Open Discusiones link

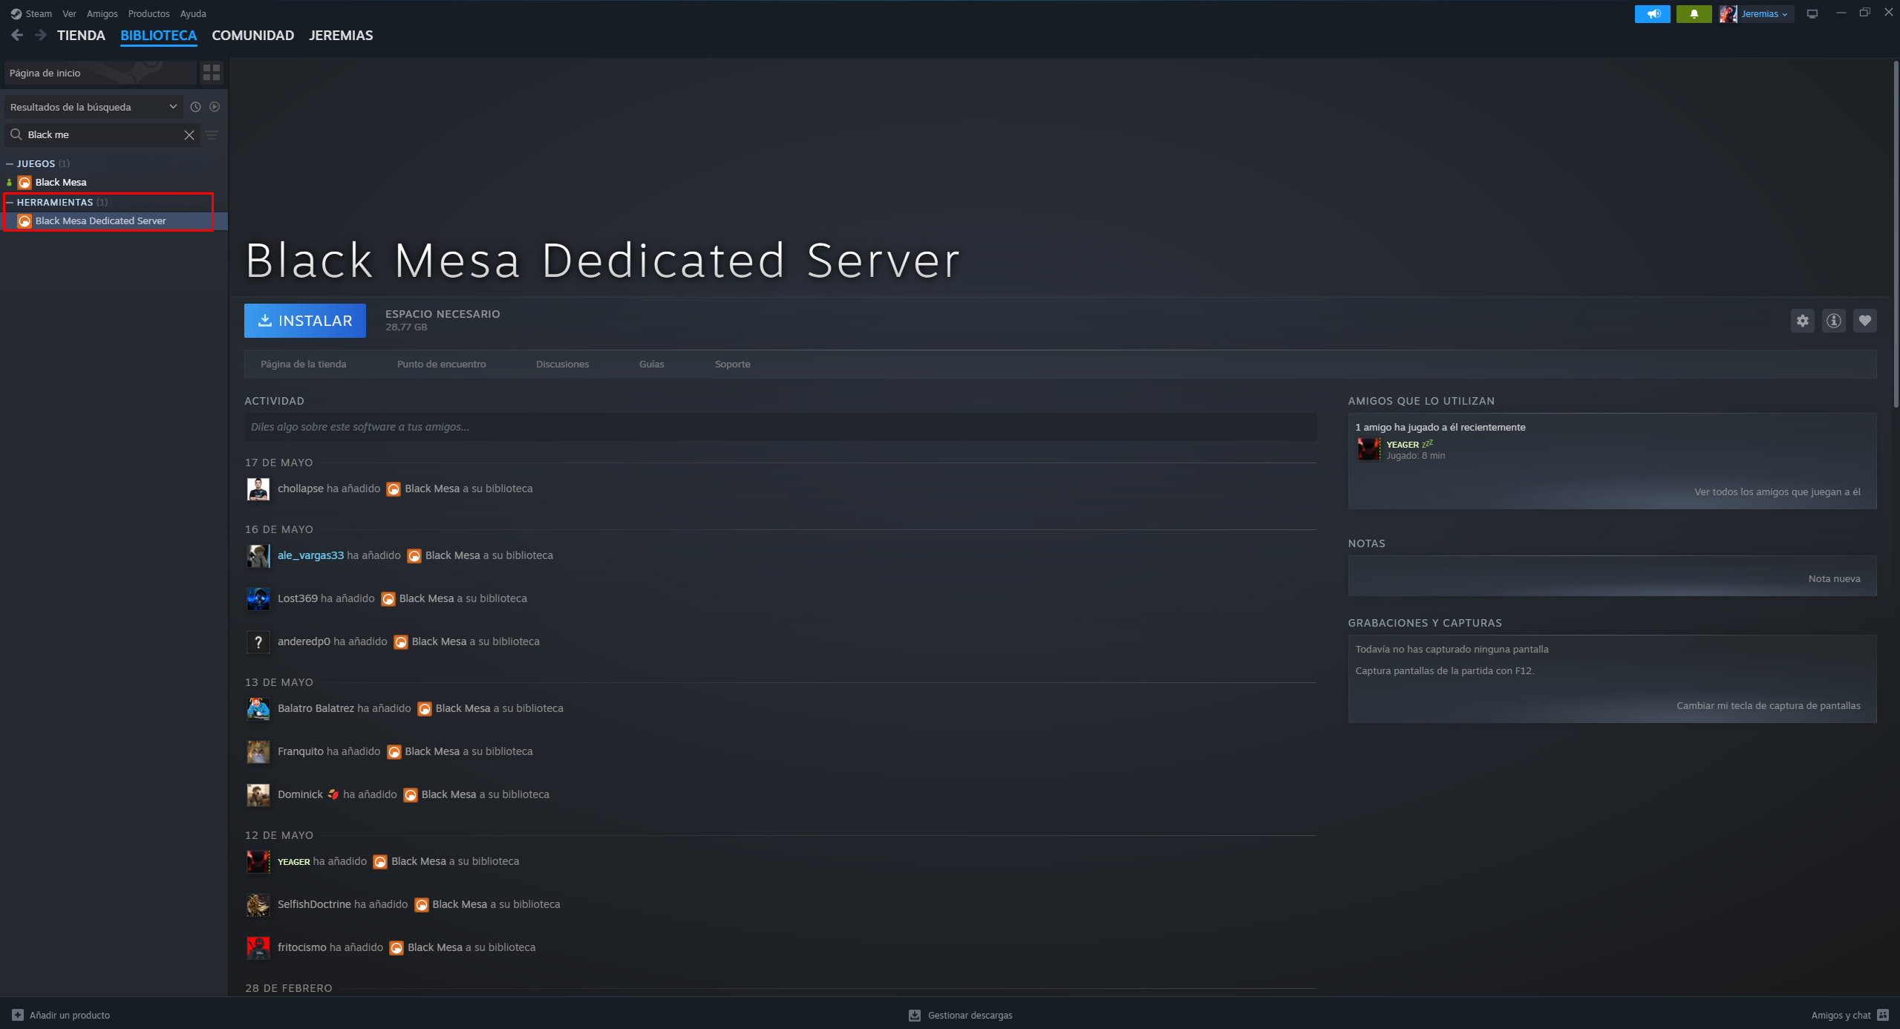point(563,365)
